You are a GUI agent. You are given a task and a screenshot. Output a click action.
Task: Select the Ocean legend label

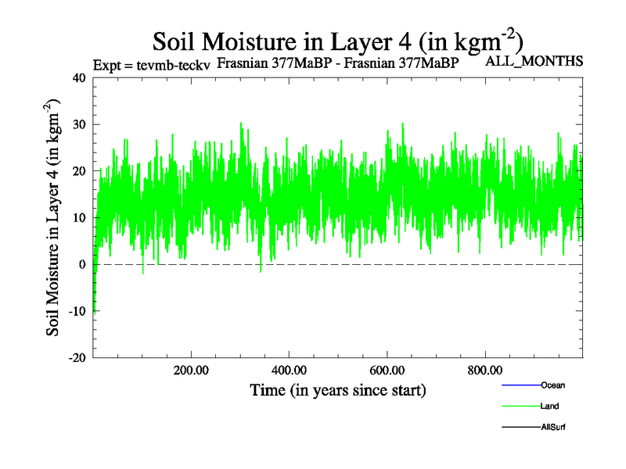(x=552, y=385)
